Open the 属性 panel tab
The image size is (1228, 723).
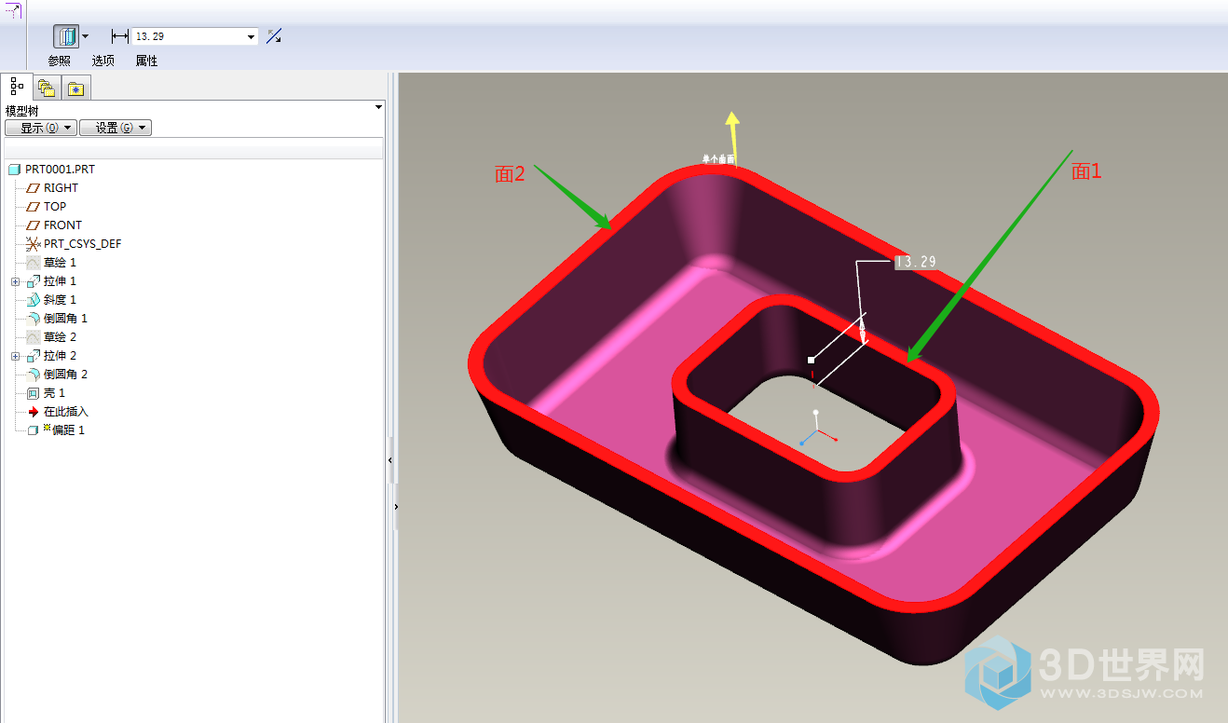pyautogui.click(x=146, y=61)
